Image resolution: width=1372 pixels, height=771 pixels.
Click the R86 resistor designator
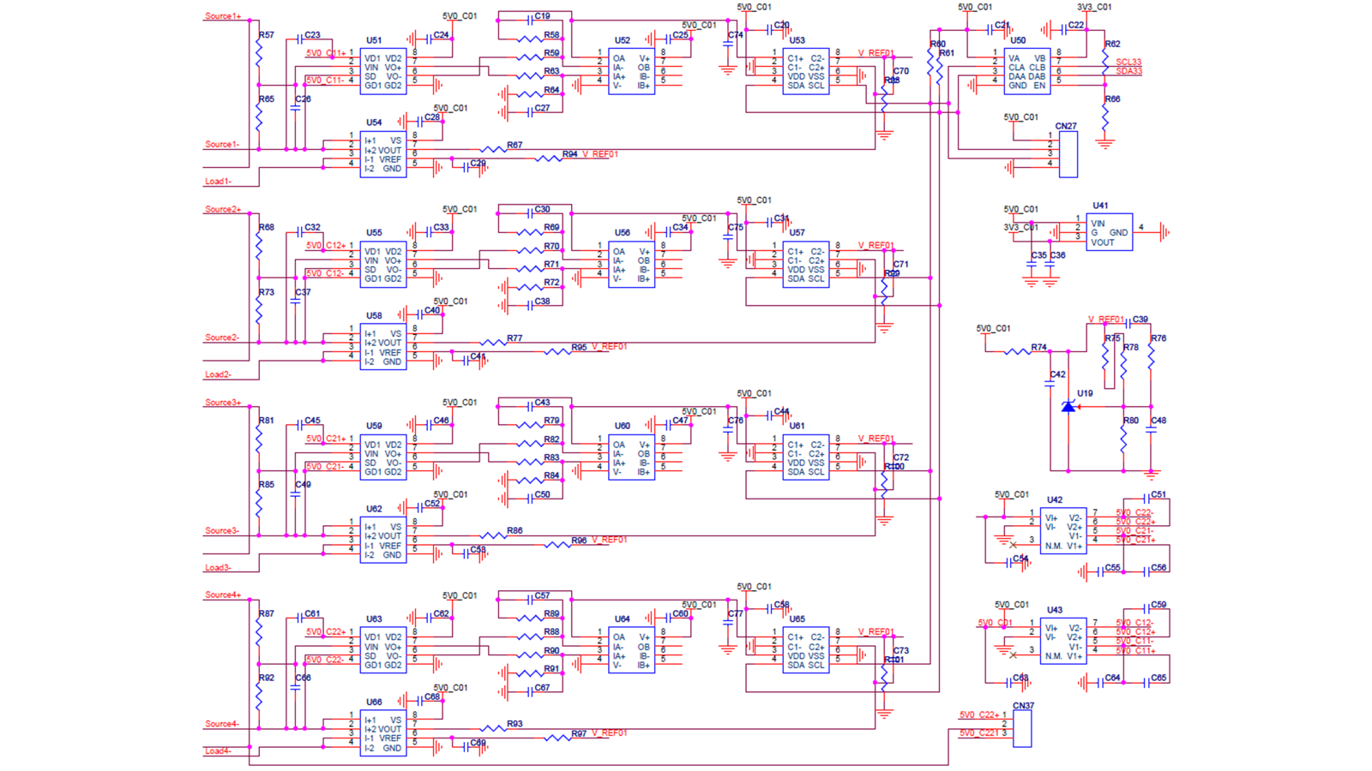click(514, 531)
